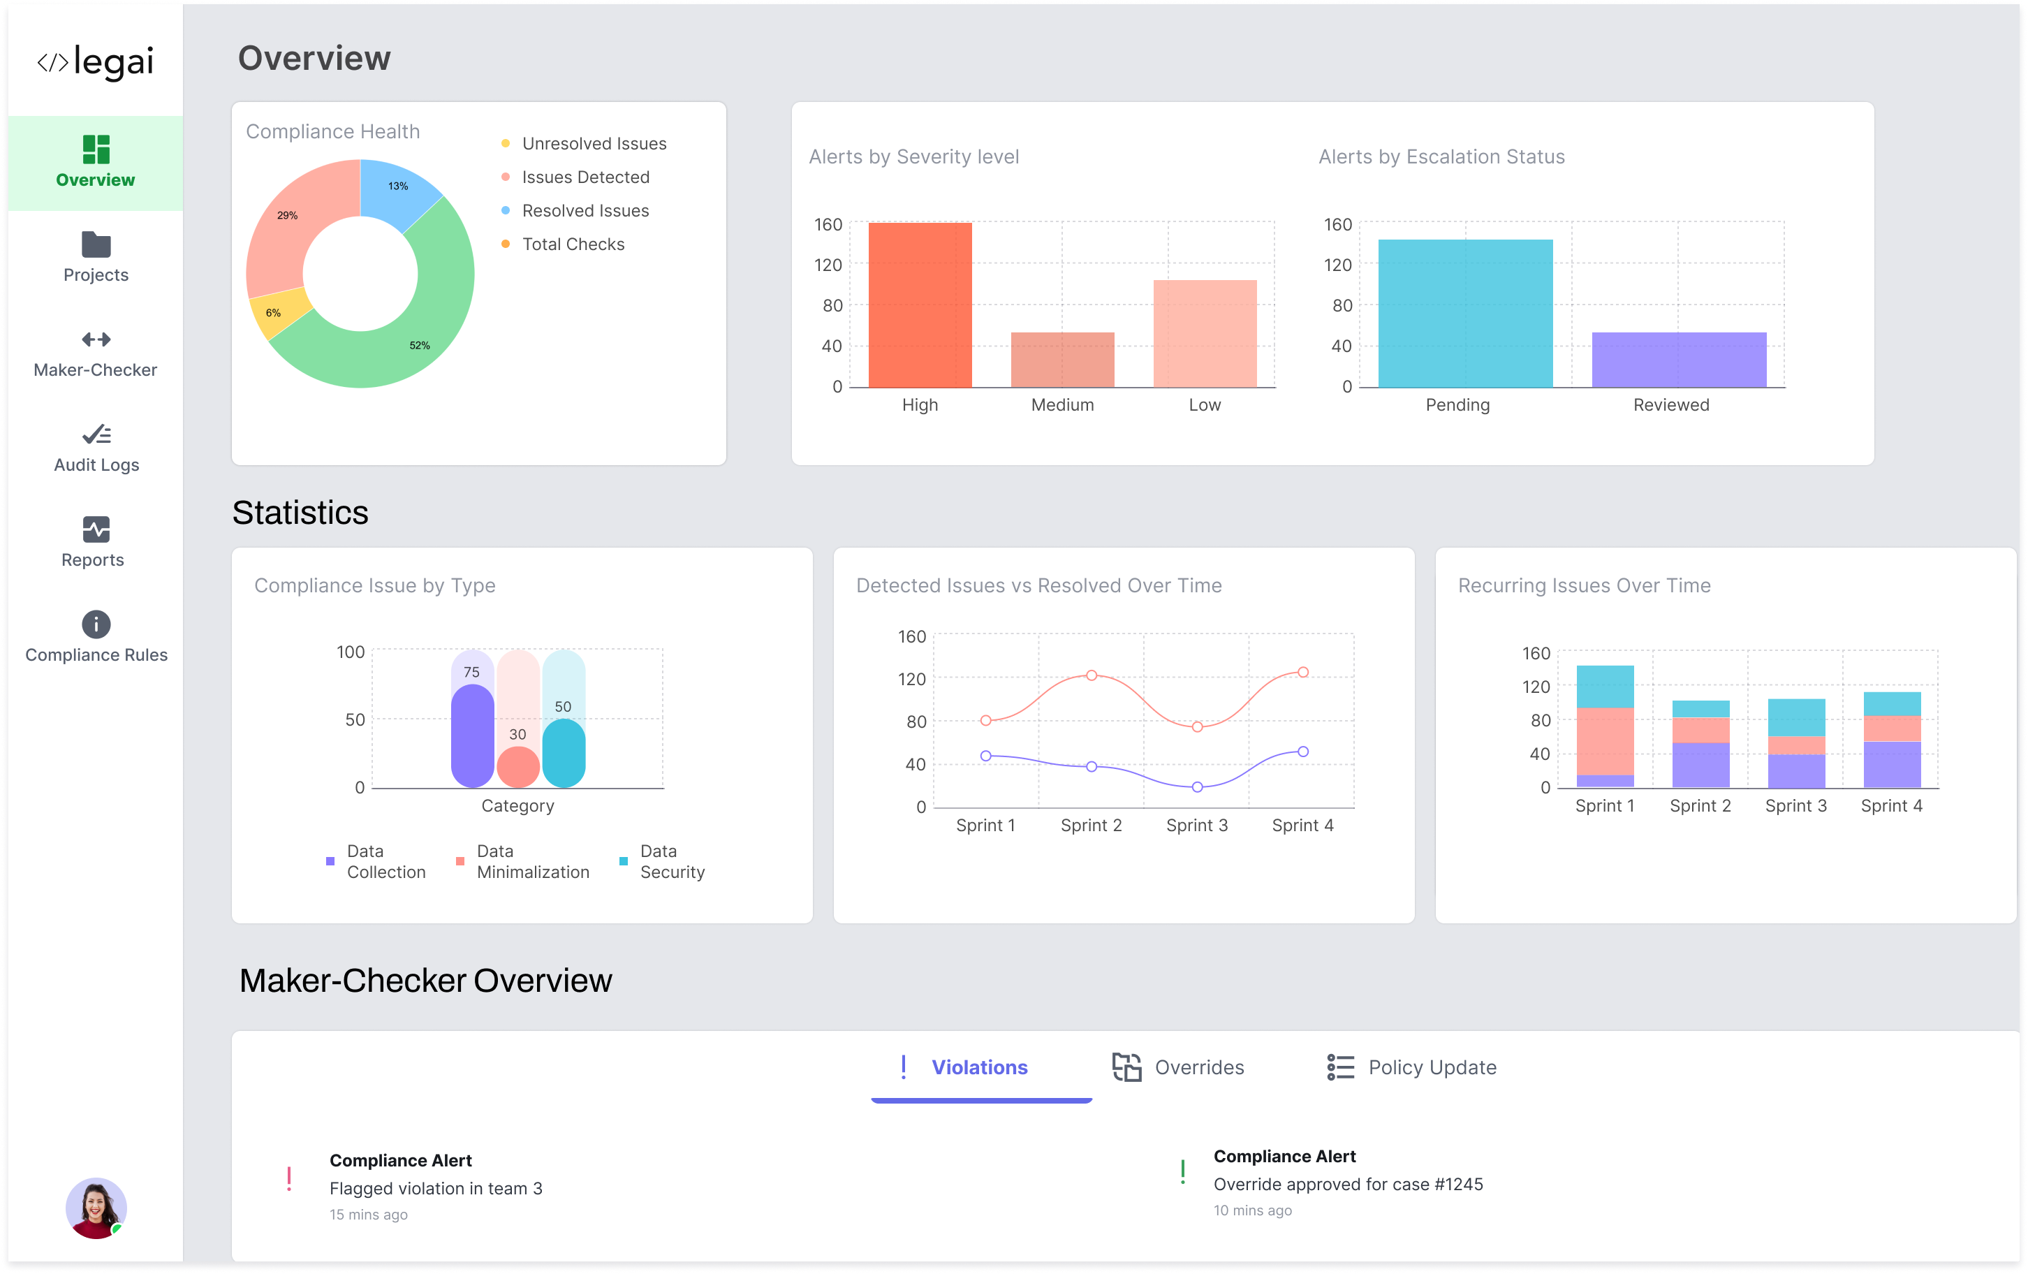Toggle Resolved Issues legend entry

pos(576,211)
